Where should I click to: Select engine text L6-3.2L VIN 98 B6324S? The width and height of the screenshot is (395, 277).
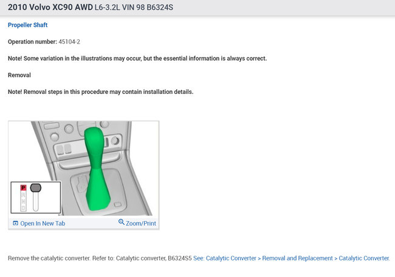pos(134,7)
